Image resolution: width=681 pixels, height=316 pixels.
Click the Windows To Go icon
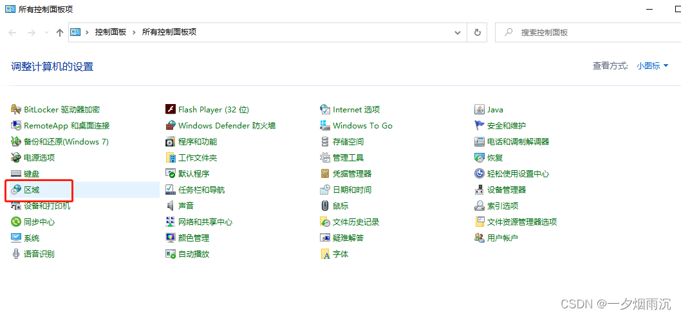[x=325, y=126]
